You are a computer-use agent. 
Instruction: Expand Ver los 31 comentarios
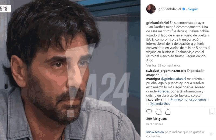[163, 65]
